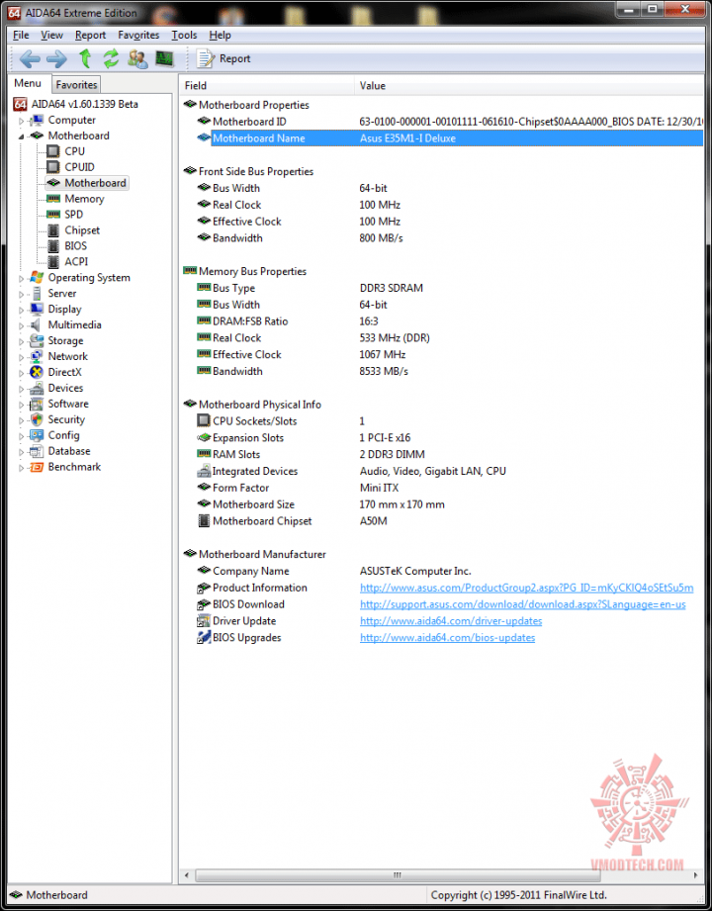This screenshot has height=911, width=712.
Task: Click the ACPI tree icon
Action: click(53, 262)
